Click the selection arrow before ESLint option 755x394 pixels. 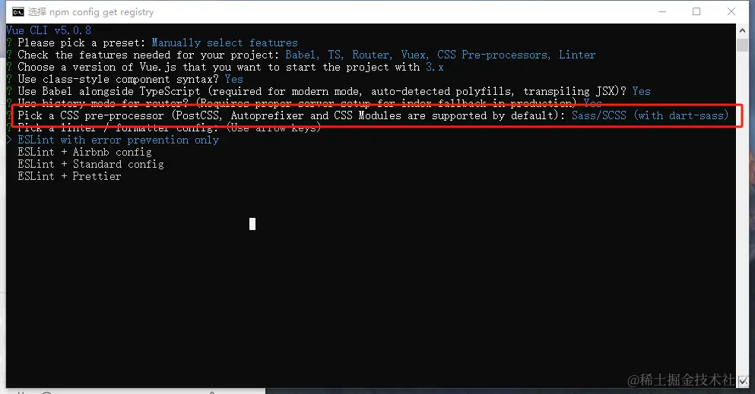[x=10, y=140]
